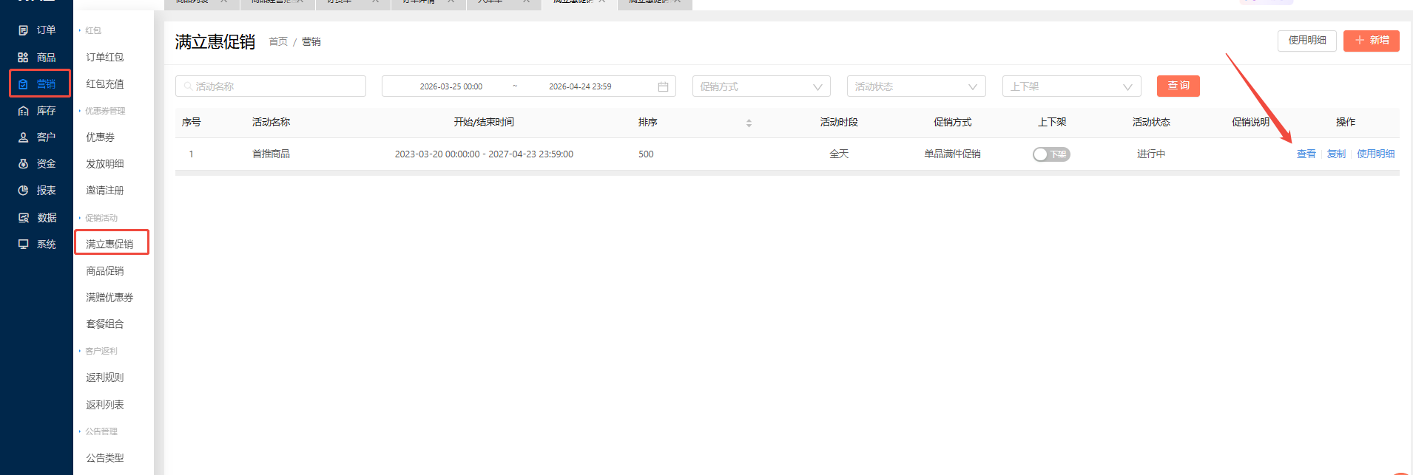Select the 营销 marketing sidebar icon
This screenshot has height=475, width=1413.
(x=23, y=84)
